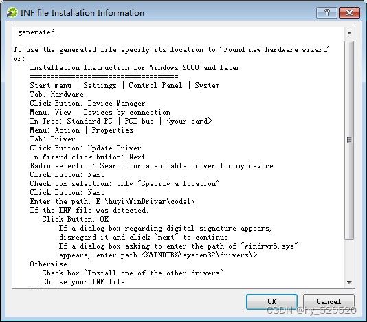Click the help question mark button

pos(326,12)
